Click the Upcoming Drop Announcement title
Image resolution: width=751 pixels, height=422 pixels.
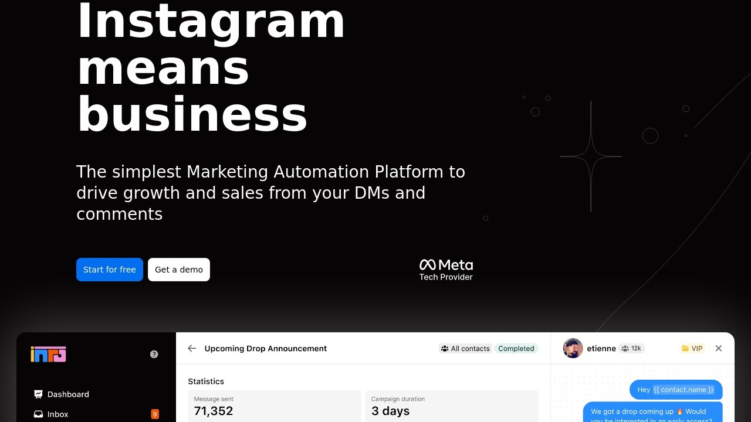(266, 348)
